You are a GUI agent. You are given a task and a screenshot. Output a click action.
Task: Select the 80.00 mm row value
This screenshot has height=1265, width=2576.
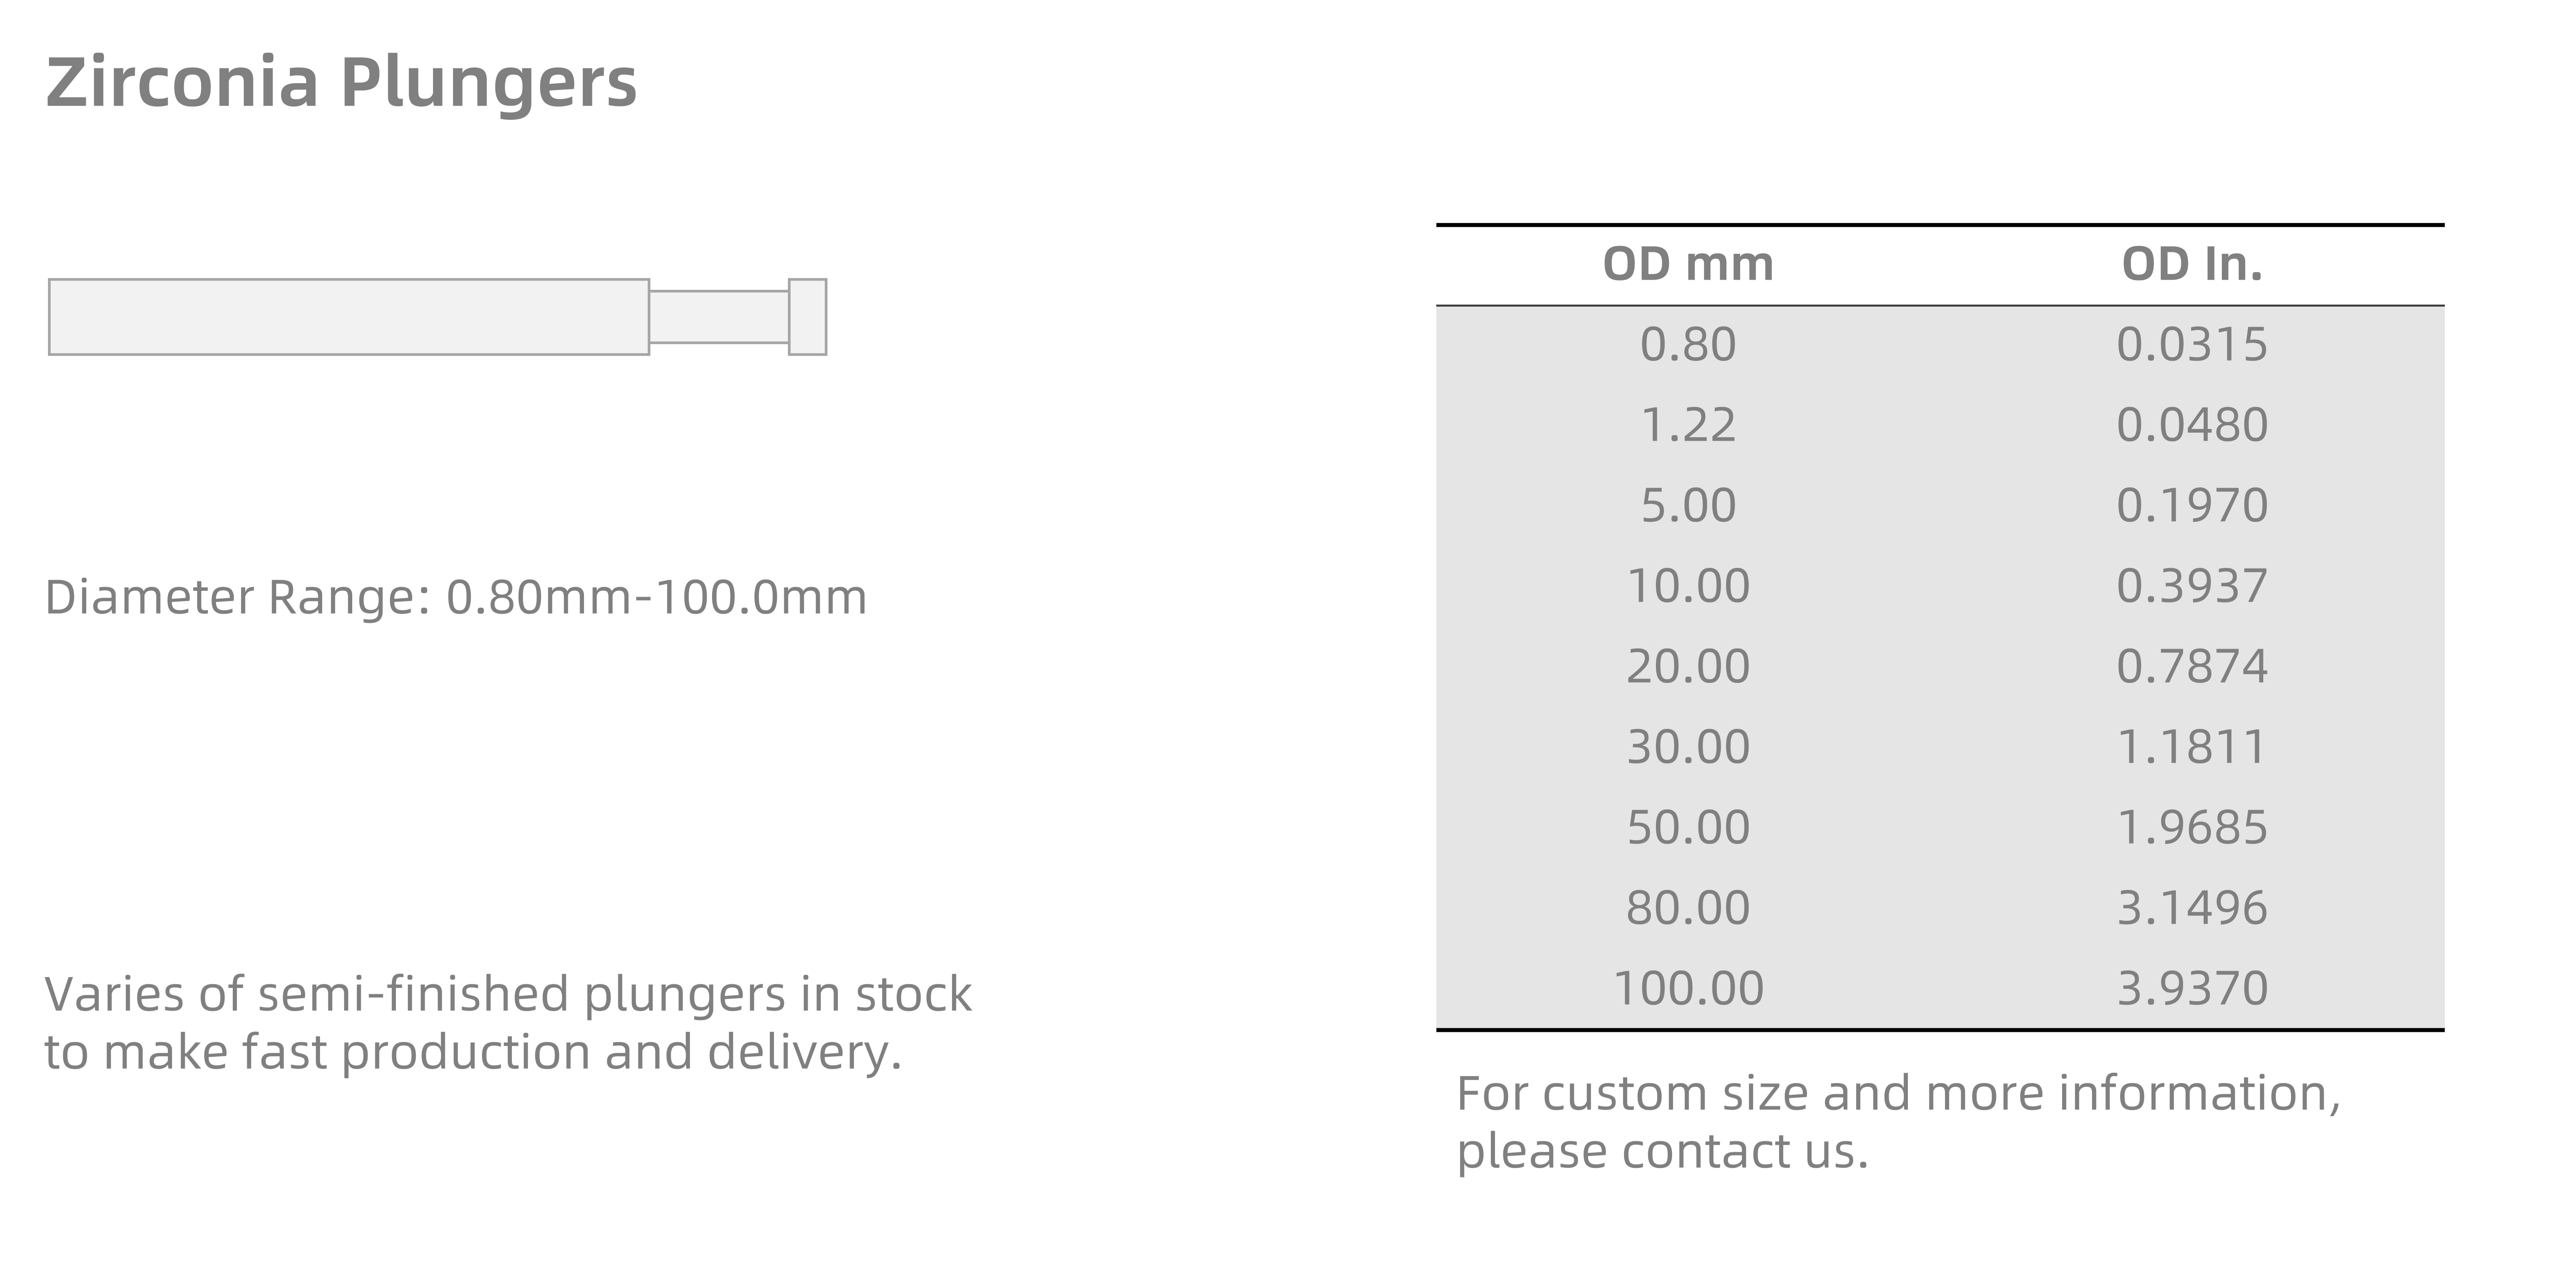coord(1688,908)
